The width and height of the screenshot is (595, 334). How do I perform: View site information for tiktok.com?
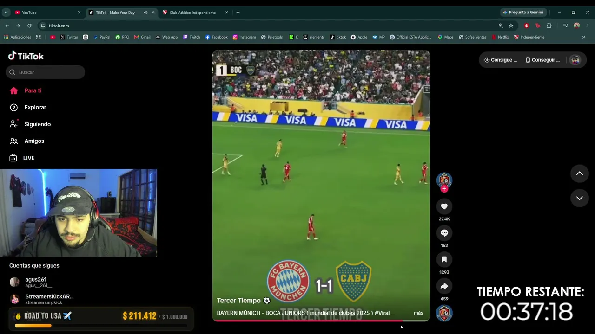tap(43, 26)
